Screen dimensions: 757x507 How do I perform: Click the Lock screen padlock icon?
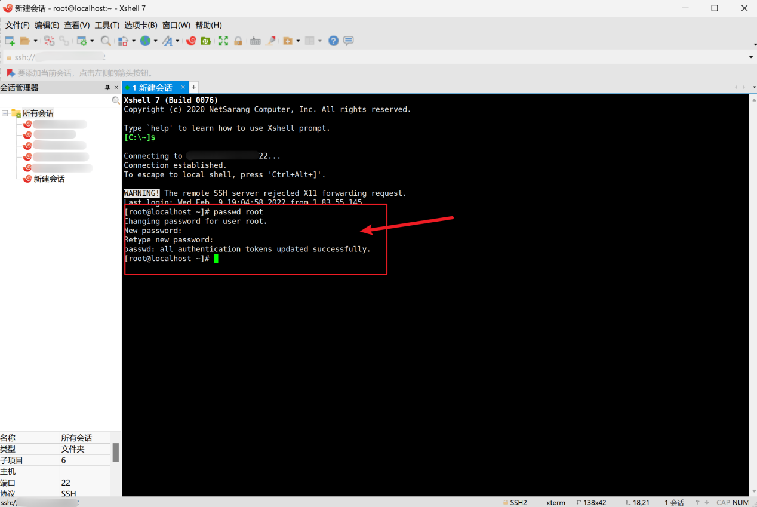coord(238,41)
